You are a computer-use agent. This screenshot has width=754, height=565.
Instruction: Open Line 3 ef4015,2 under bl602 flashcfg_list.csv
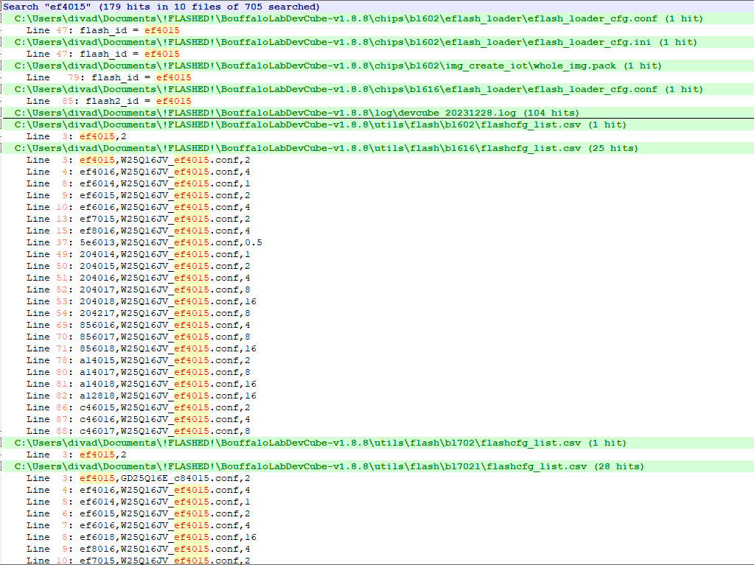[77, 136]
